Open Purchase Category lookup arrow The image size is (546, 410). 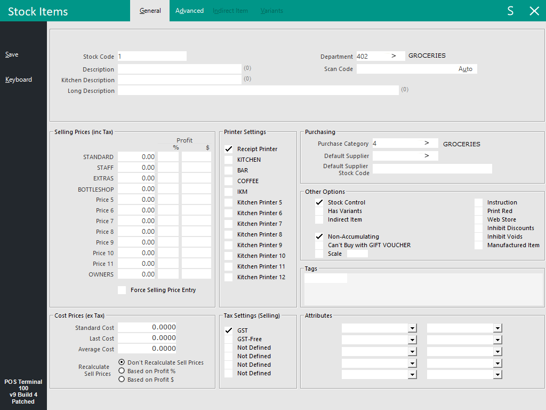[x=427, y=144]
